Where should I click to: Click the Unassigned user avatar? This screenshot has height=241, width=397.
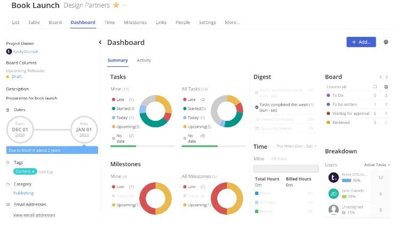point(334,210)
